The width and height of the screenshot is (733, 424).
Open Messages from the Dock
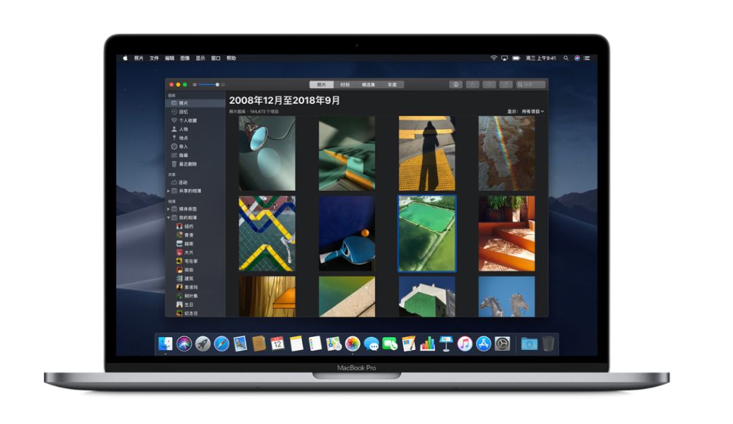[371, 344]
